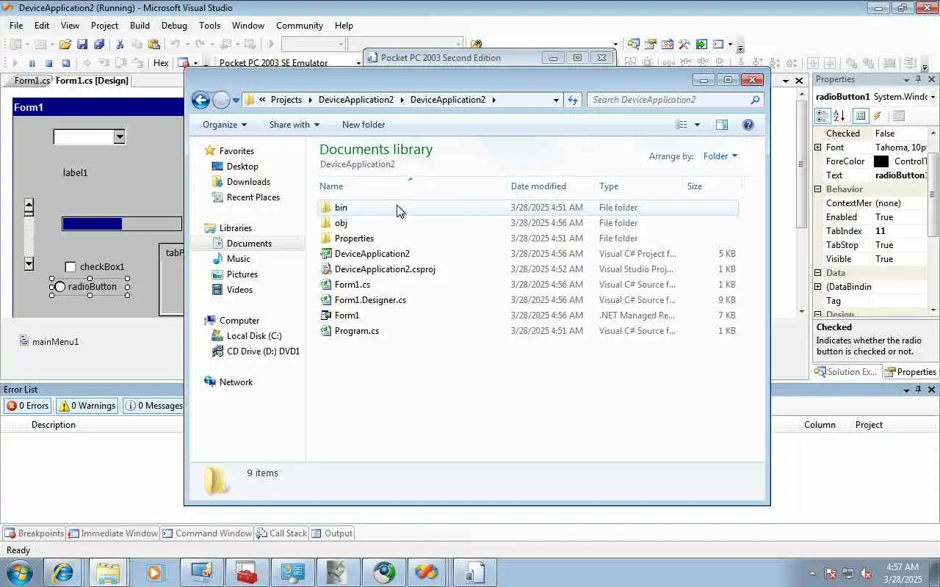
Task: Switch to the Form1.cs tab
Action: [x=31, y=81]
